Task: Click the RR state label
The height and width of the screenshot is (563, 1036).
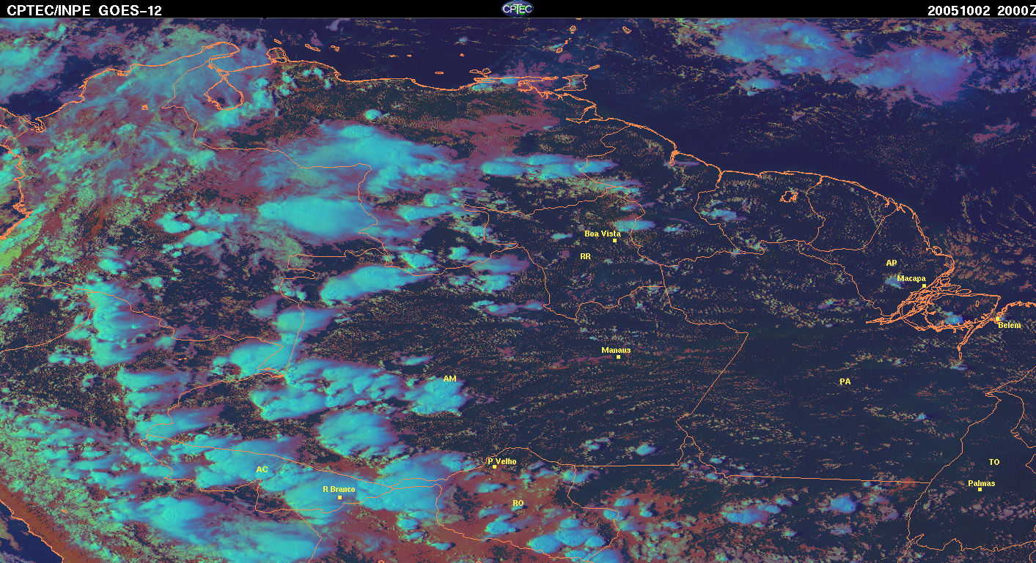Action: coord(585,256)
